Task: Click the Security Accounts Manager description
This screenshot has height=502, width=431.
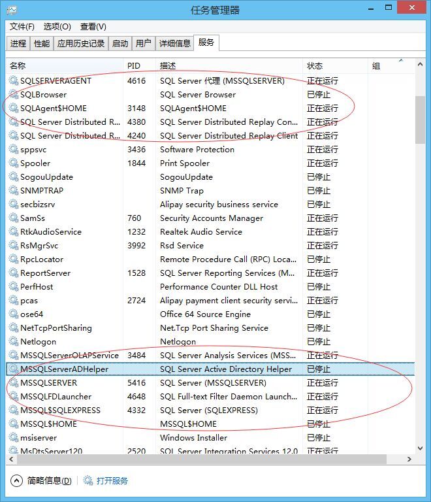Action: 212,218
